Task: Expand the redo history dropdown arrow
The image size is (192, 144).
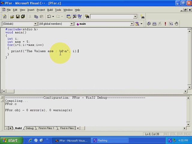Action: point(62,16)
